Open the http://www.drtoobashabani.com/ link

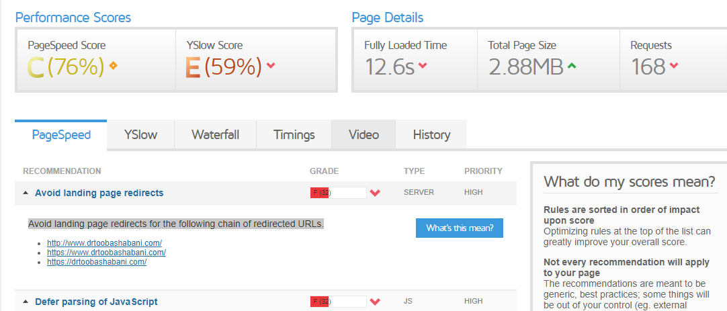pos(104,243)
